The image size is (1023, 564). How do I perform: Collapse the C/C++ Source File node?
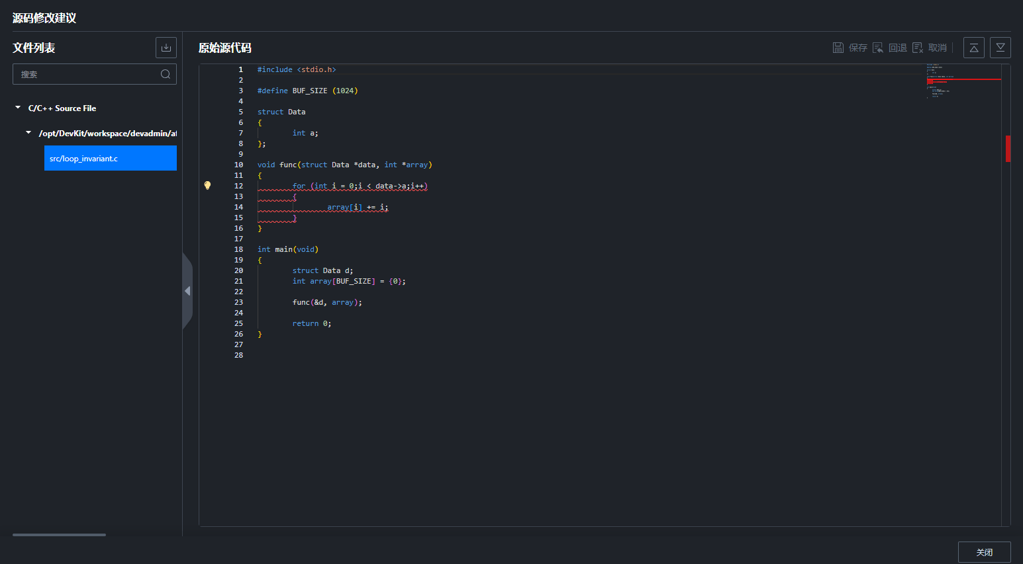pos(18,107)
